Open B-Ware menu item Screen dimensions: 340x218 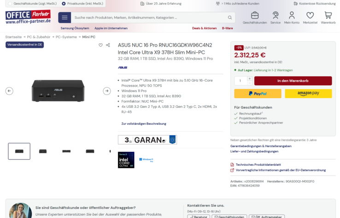point(228,28)
